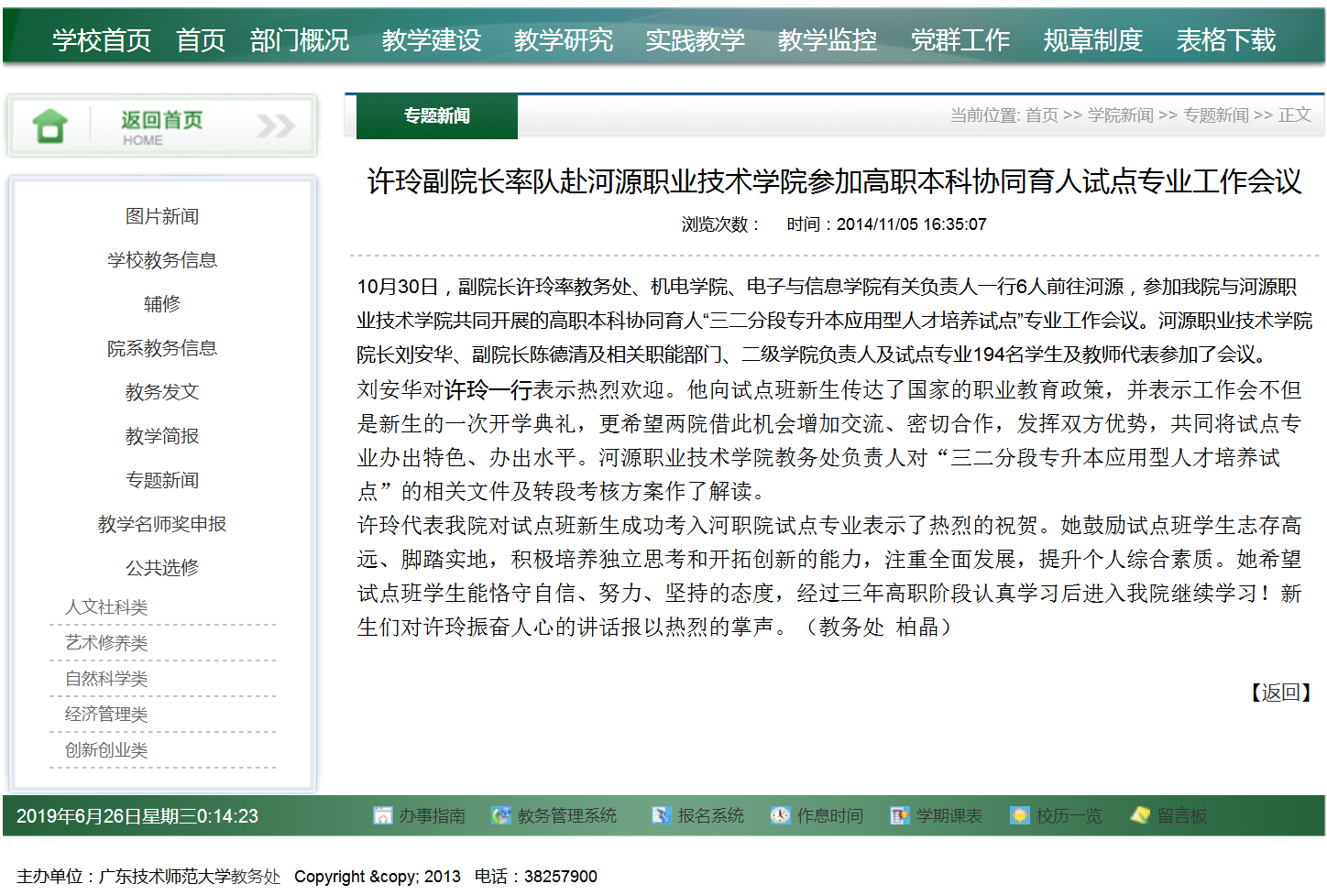Go to 表格下载 in top navigation
The width and height of the screenshot is (1327, 895).
1225,40
